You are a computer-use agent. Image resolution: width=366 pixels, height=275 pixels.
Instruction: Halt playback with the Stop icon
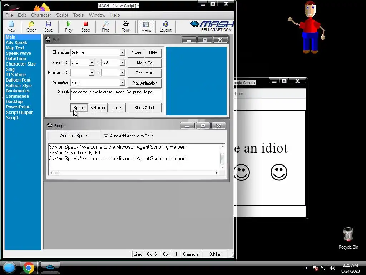(86, 26)
